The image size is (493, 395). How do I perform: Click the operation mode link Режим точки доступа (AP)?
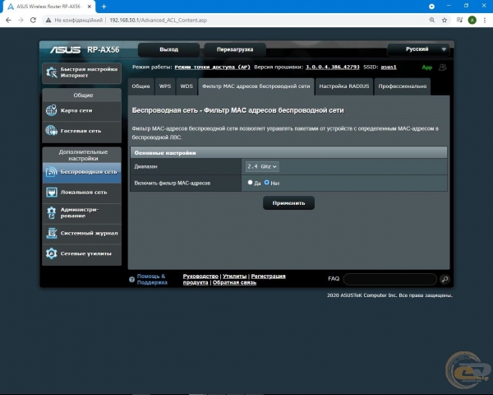[x=213, y=67]
